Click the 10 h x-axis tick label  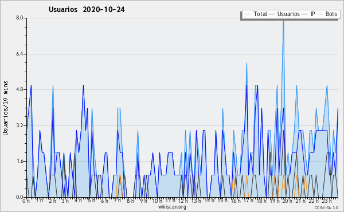157,201
